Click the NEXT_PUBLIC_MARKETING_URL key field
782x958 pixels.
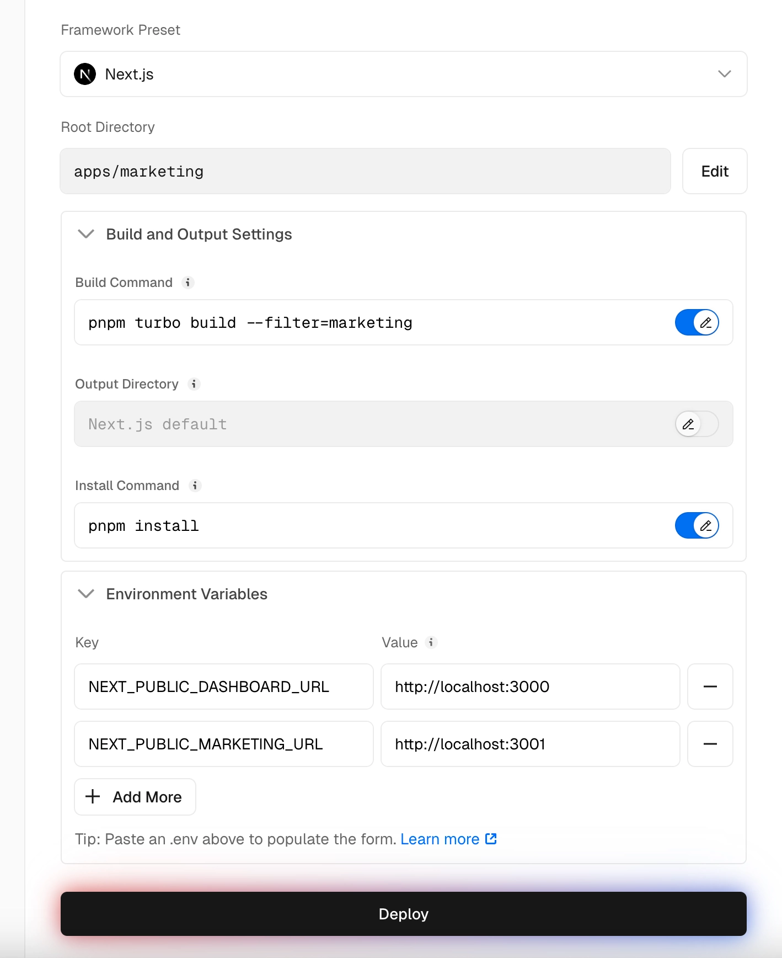click(x=224, y=744)
